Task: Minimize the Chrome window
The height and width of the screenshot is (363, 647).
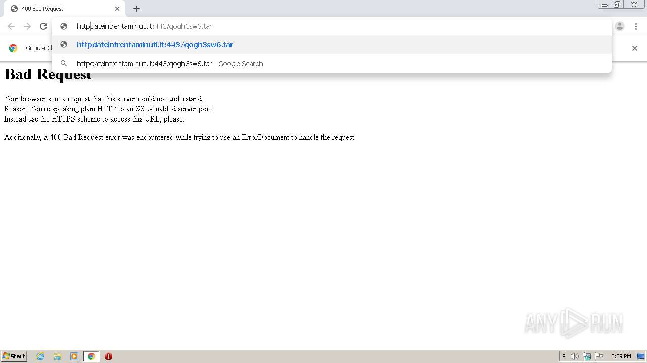Action: click(x=605, y=5)
